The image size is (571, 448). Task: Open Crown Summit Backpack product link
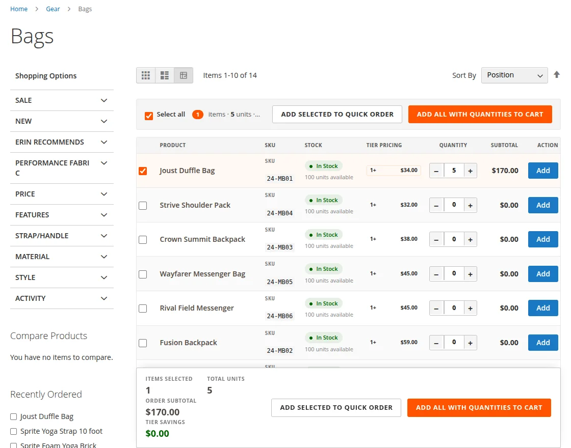point(202,239)
